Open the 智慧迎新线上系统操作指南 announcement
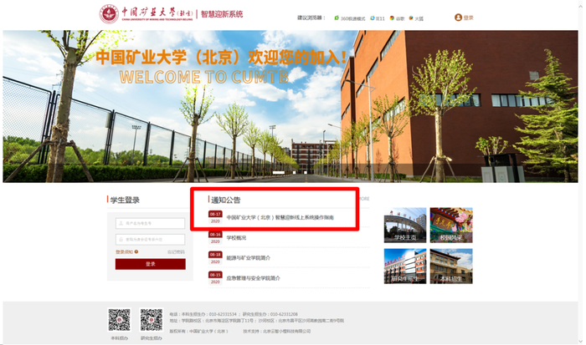This screenshot has width=586, height=345. [280, 217]
